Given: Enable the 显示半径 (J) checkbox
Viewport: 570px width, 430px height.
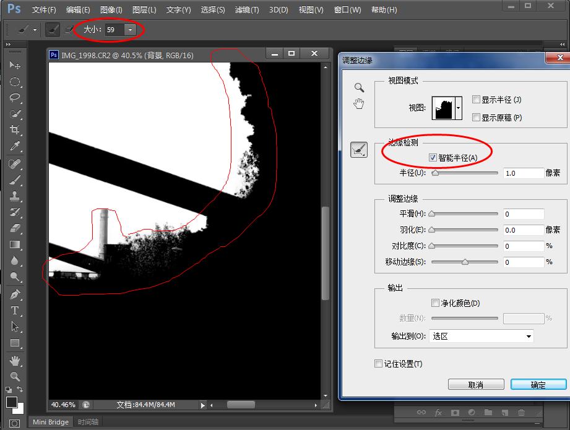Looking at the screenshot, I should click(476, 100).
